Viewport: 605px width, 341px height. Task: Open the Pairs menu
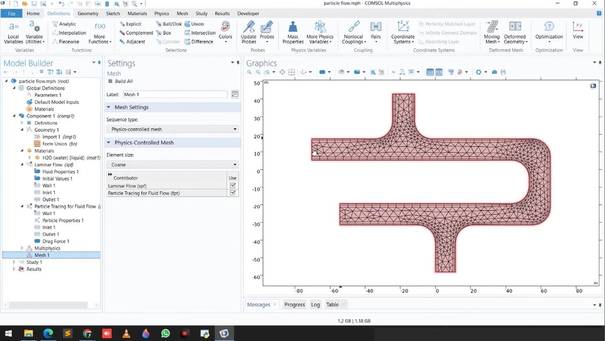(376, 32)
